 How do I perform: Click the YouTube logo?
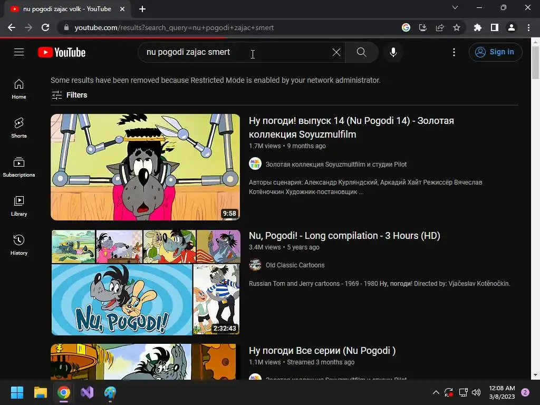62,52
